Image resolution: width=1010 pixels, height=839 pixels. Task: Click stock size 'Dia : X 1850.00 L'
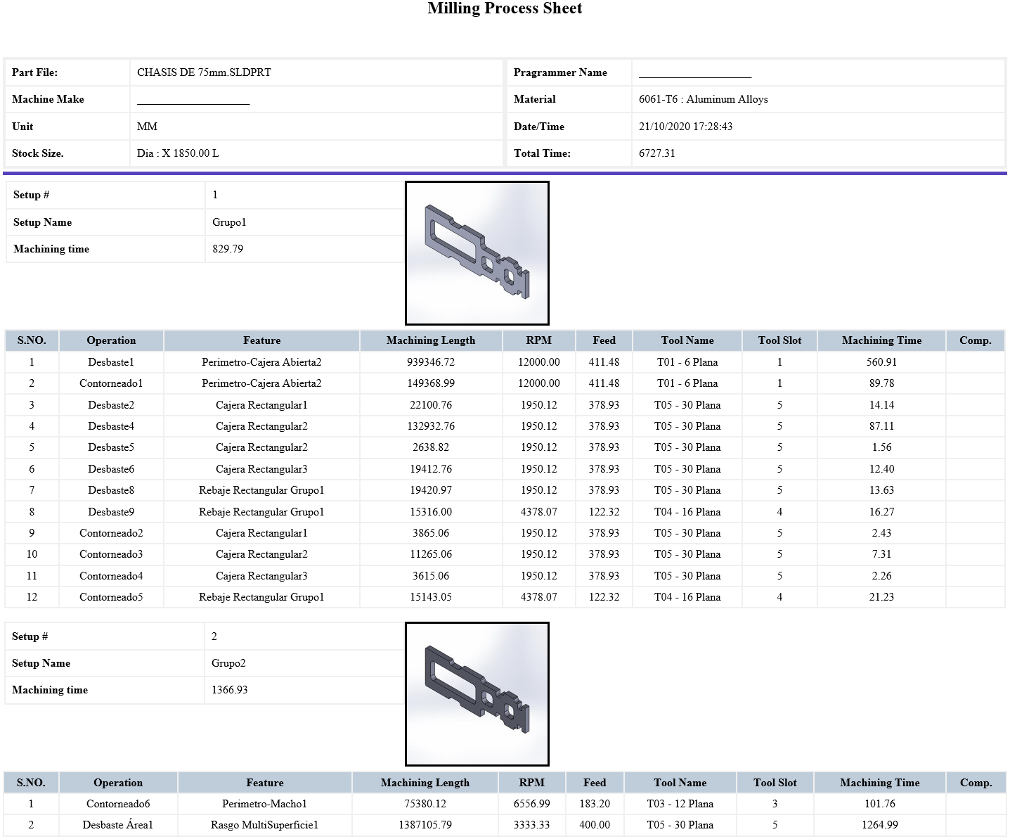[178, 153]
